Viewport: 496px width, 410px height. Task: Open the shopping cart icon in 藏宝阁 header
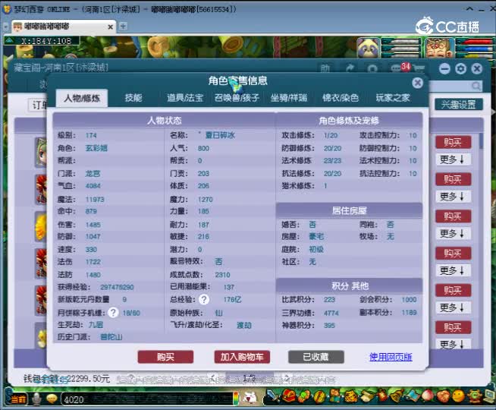coord(419,68)
